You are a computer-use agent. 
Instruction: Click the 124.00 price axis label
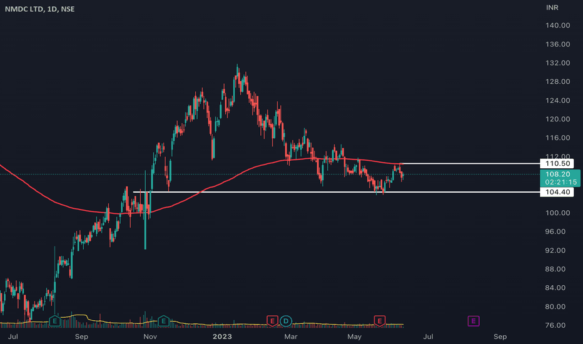pos(558,101)
